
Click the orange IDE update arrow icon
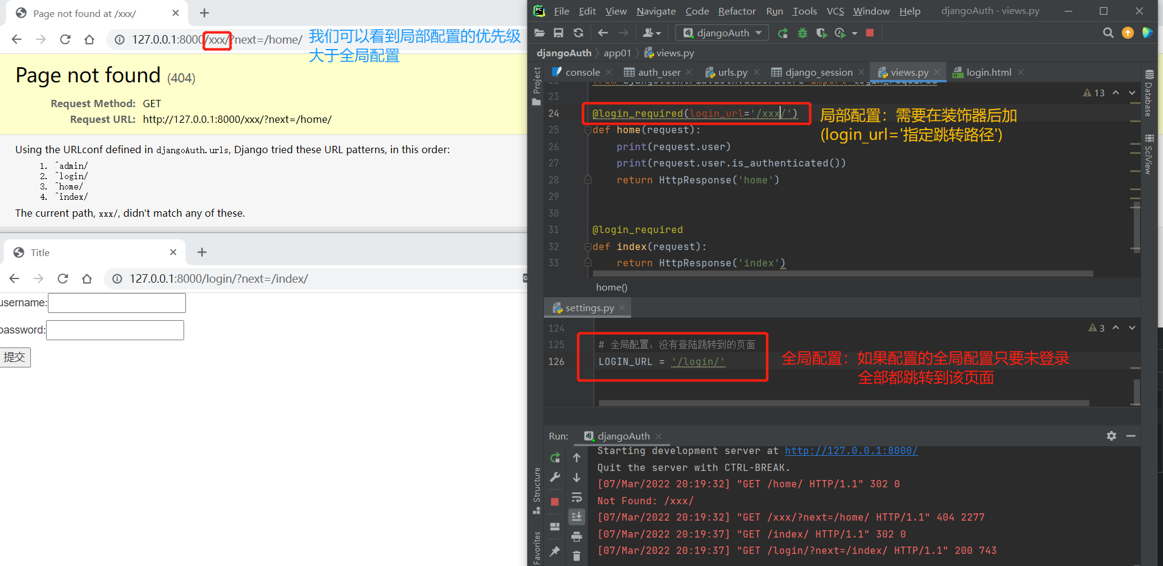coord(1128,33)
